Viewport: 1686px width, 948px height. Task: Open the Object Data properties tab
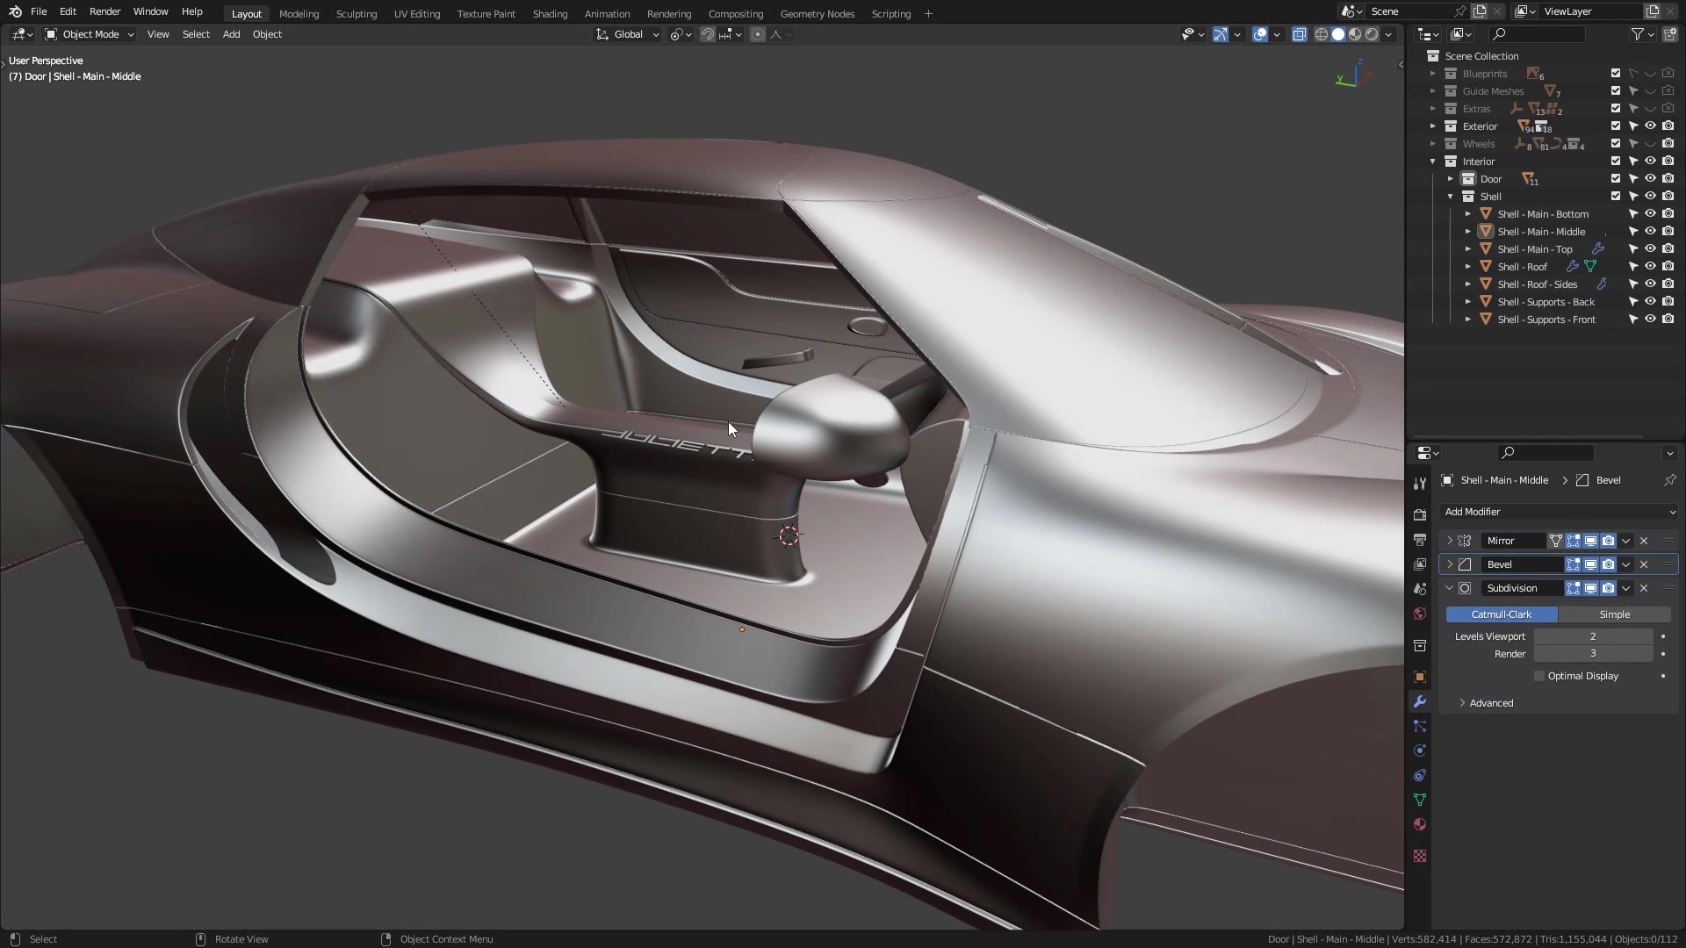[x=1420, y=800]
